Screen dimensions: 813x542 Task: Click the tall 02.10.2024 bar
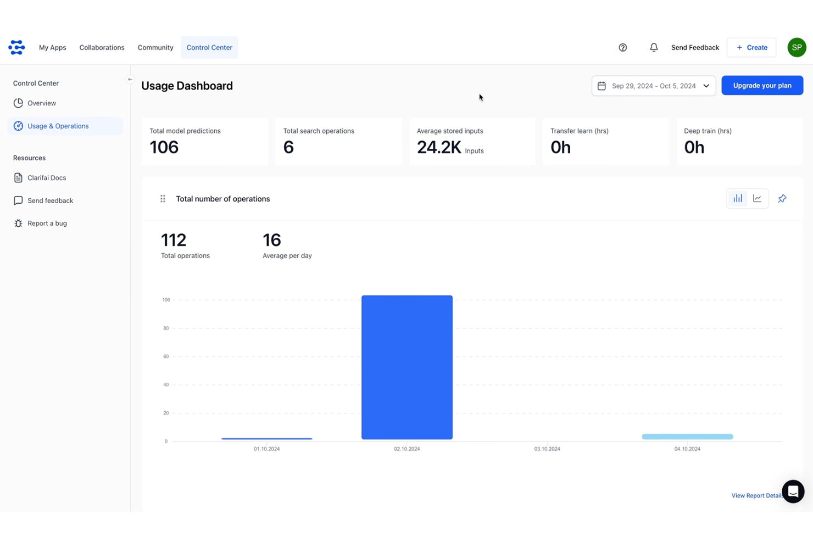(x=406, y=367)
